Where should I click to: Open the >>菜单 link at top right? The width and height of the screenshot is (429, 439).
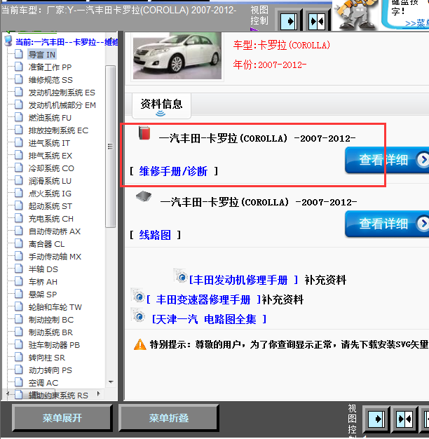click(417, 23)
